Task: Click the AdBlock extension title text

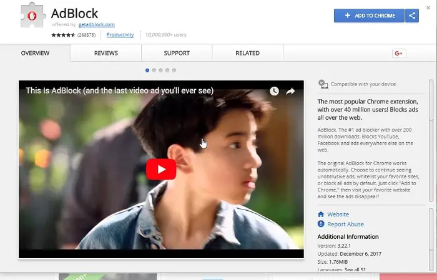Action: tap(74, 13)
